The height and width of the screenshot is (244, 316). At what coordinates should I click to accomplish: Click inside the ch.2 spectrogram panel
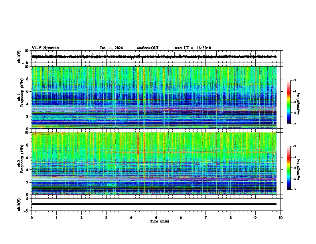point(154,163)
